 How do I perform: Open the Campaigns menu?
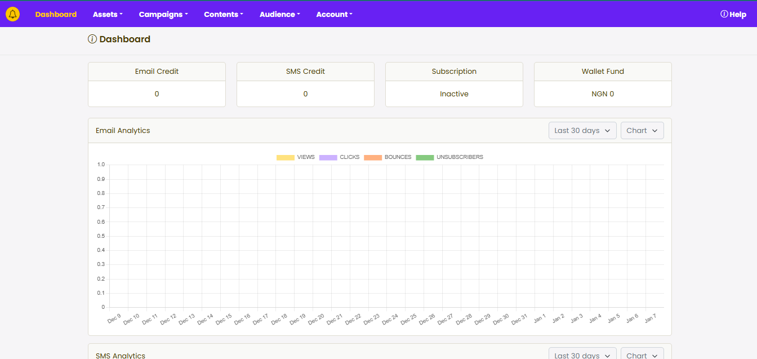click(x=163, y=15)
